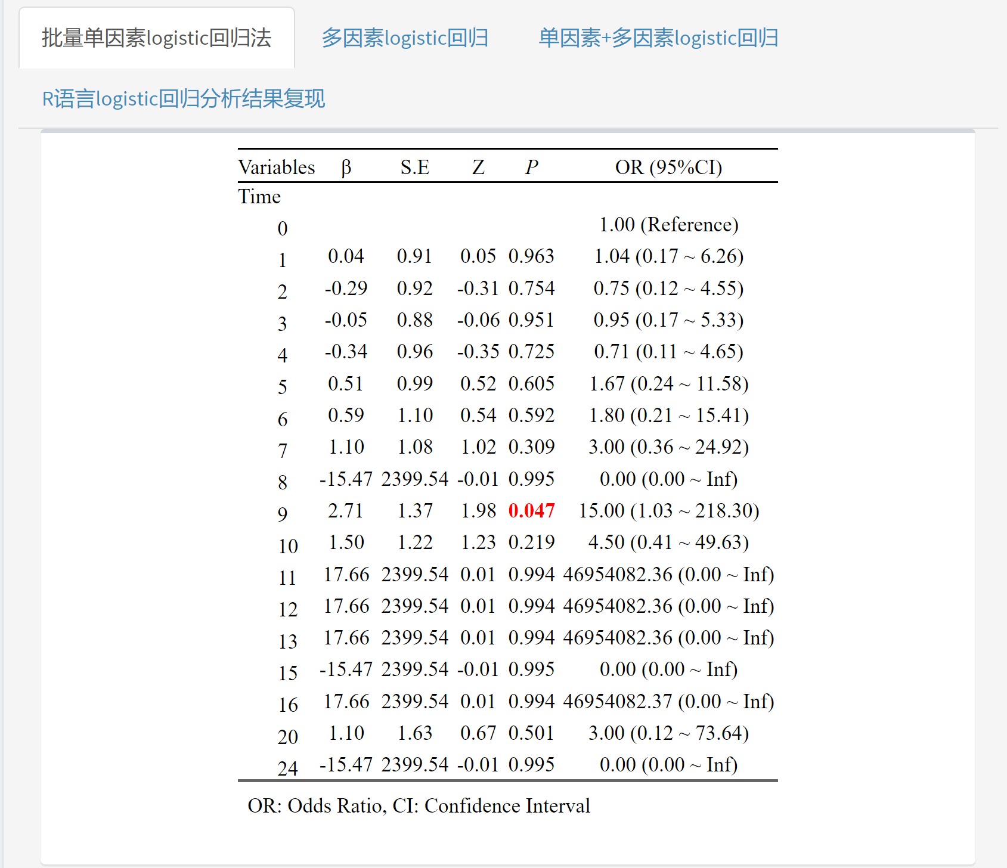Click the Time level 24 row label
Image resolution: width=1007 pixels, height=868 pixels.
click(x=287, y=768)
